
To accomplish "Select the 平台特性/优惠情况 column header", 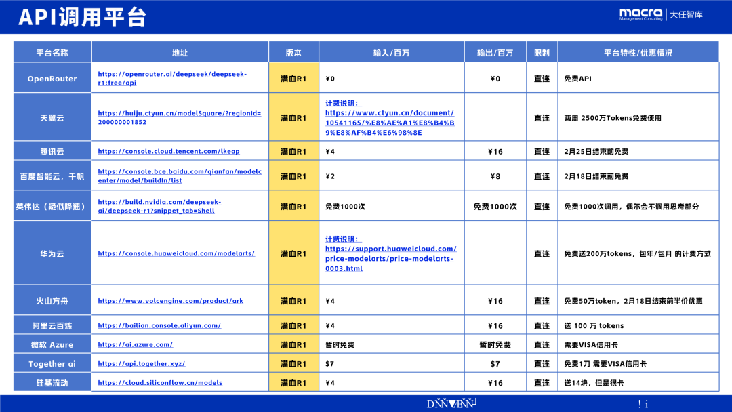I will [638, 53].
